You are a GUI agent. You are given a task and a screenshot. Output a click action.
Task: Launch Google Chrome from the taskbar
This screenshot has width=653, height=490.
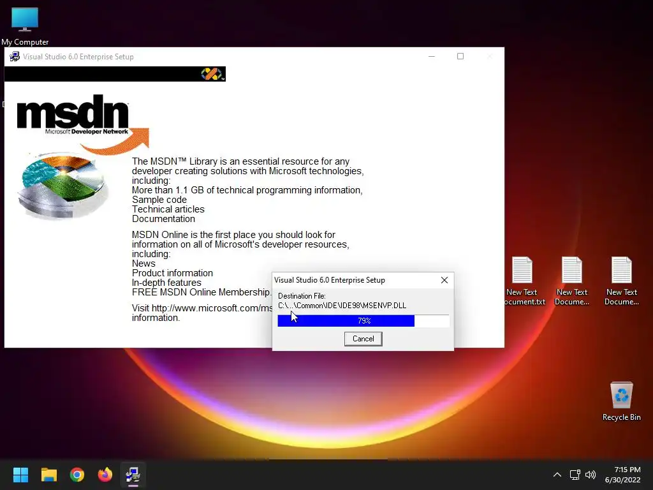point(77,475)
